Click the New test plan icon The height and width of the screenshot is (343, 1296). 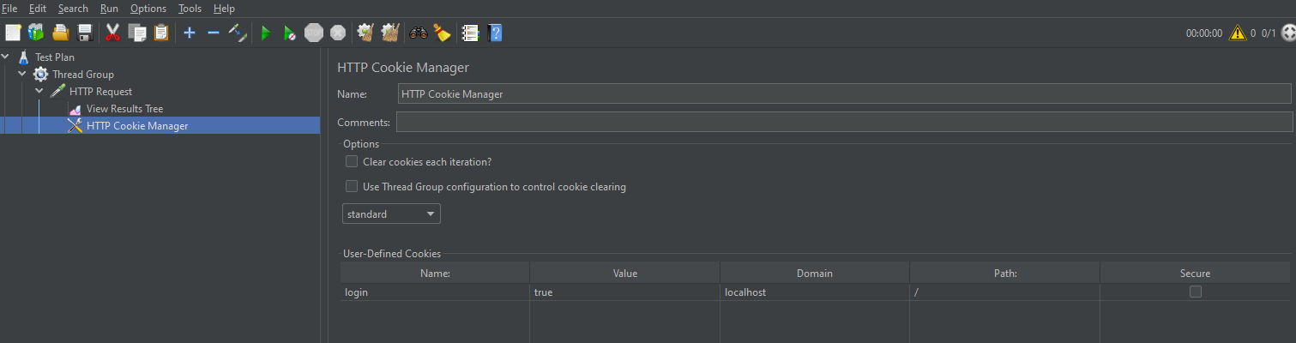(13, 33)
